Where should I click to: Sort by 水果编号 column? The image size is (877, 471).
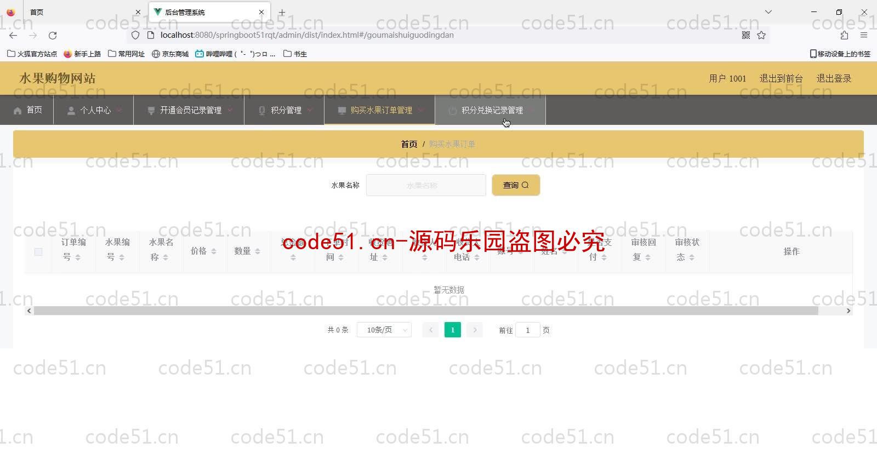point(122,257)
